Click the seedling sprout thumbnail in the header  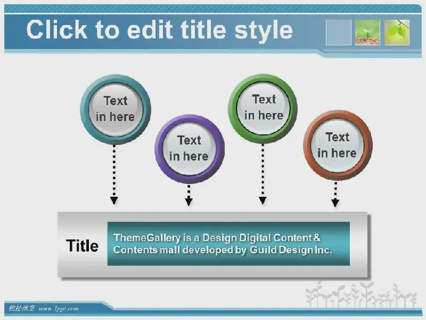pyautogui.click(x=367, y=33)
